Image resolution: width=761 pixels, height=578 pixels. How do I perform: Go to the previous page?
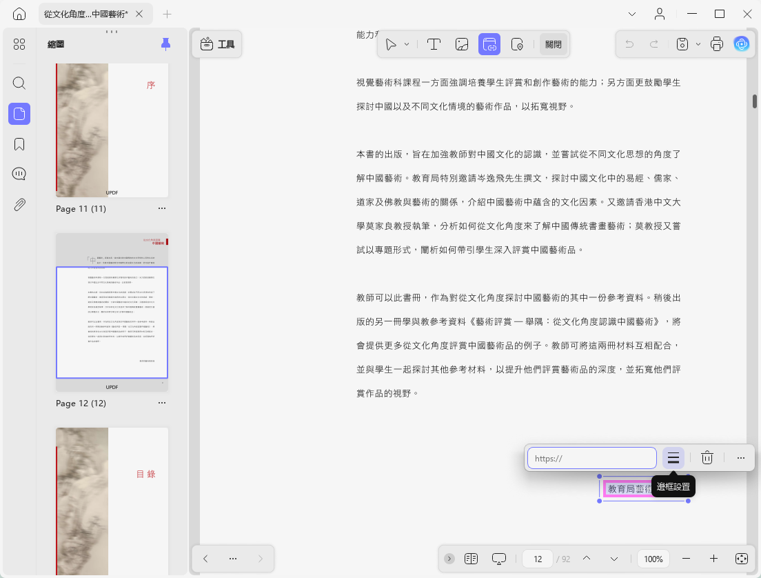(x=587, y=559)
